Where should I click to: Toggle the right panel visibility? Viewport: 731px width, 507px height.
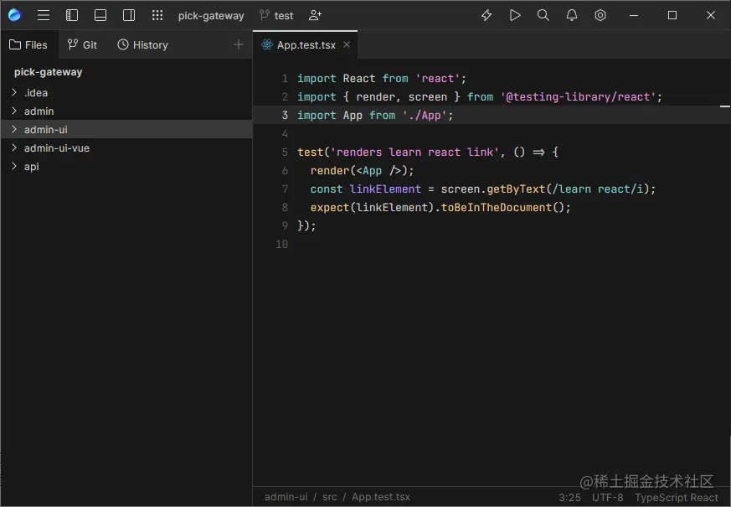tap(129, 15)
